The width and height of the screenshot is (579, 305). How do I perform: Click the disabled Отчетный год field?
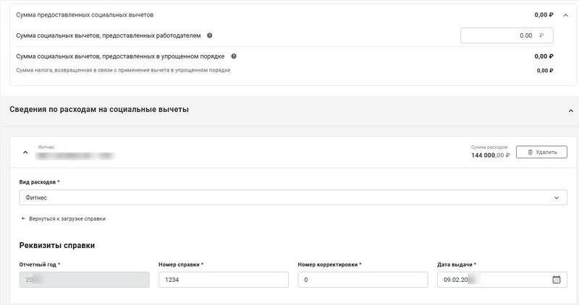point(84,280)
